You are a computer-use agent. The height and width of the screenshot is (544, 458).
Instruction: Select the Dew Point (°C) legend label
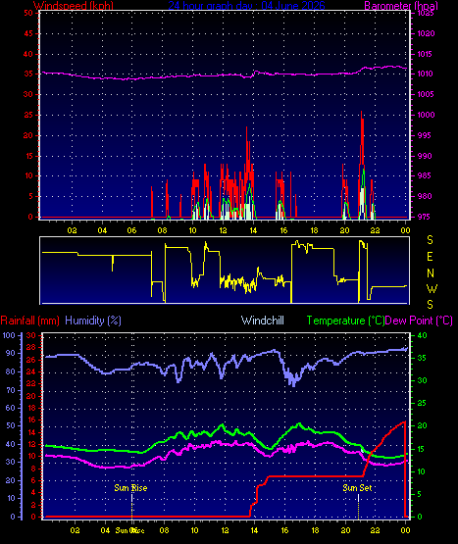tap(419, 321)
